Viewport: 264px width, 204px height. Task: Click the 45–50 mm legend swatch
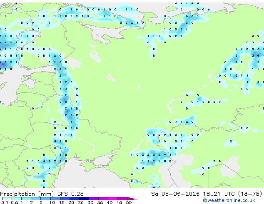(122, 199)
